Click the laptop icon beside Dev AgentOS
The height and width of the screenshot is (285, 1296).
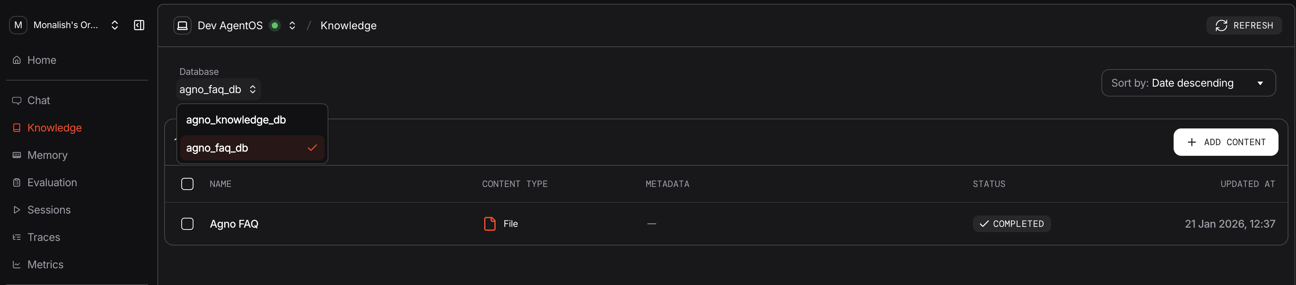point(182,25)
